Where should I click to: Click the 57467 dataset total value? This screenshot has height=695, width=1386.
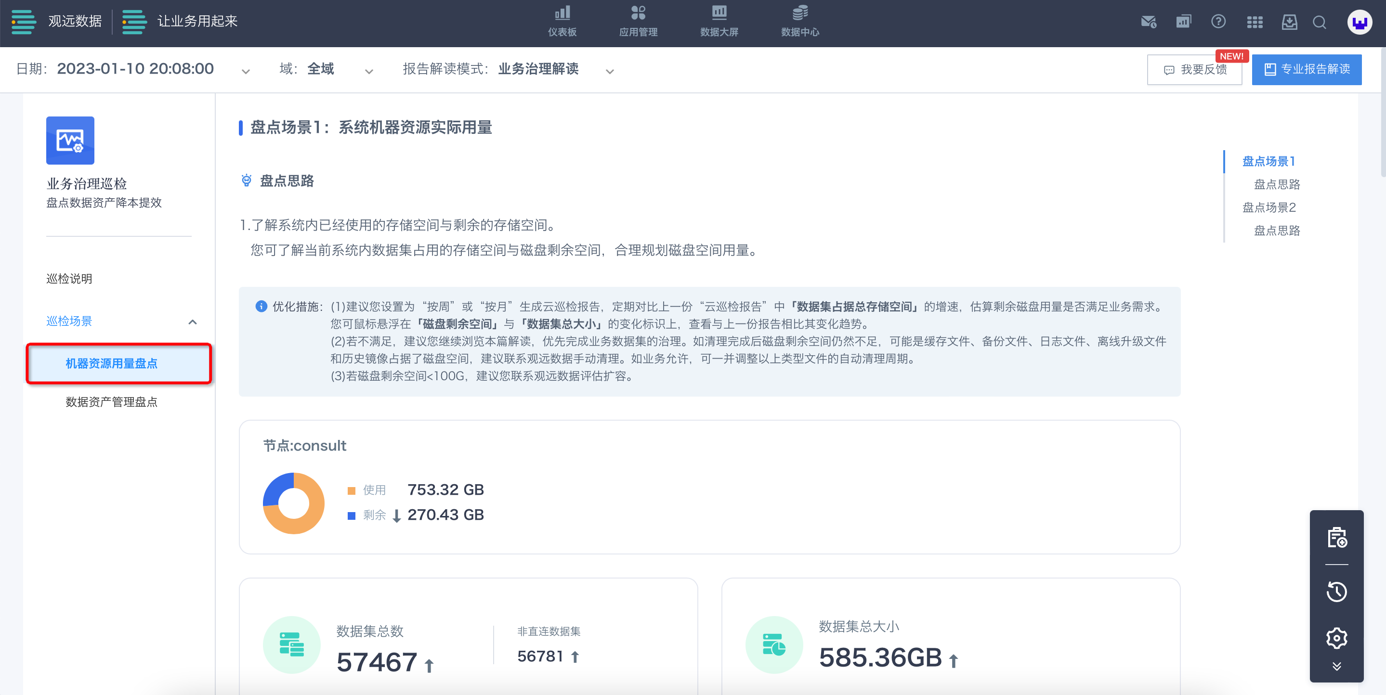point(377,662)
